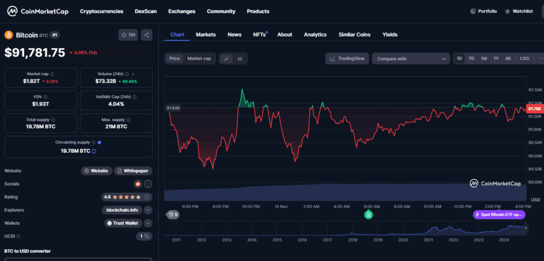This screenshot has height=261, width=544.
Task: Select the line chart icon
Action: tap(226, 58)
